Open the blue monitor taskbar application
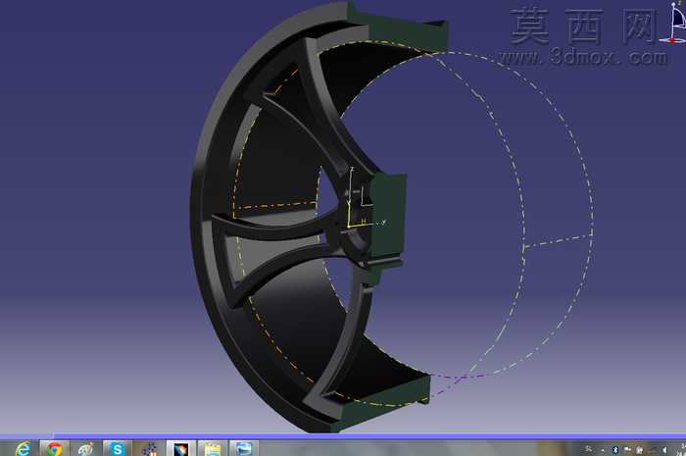The width and height of the screenshot is (686, 456). click(244, 448)
